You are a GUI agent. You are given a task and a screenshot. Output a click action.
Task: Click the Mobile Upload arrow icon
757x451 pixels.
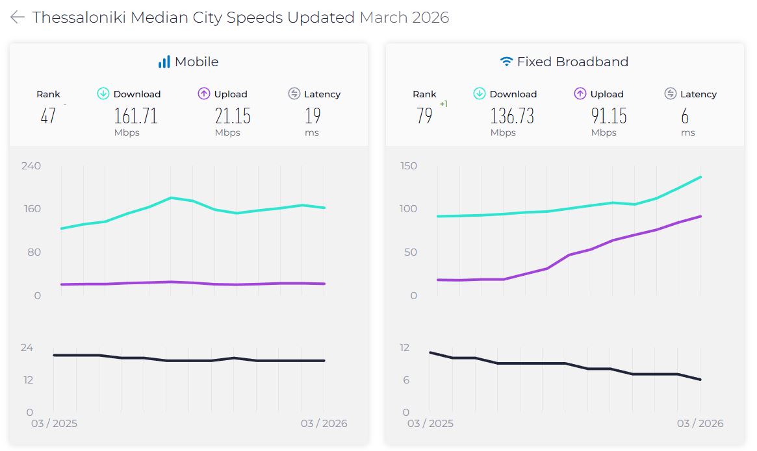click(204, 93)
